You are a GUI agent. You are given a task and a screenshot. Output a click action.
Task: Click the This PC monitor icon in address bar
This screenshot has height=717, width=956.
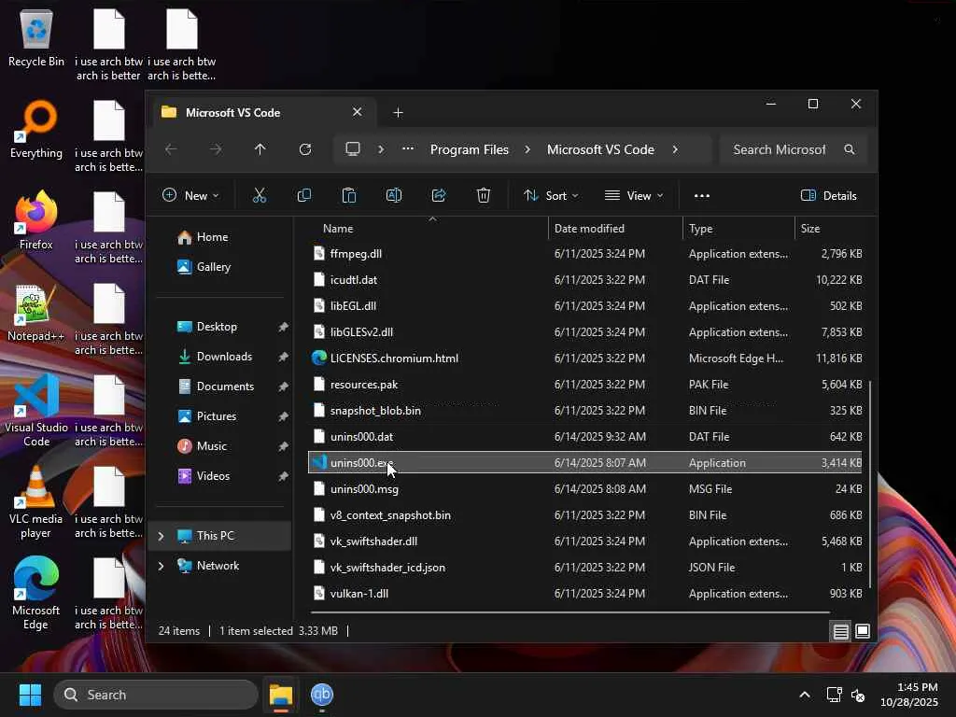[352, 149]
